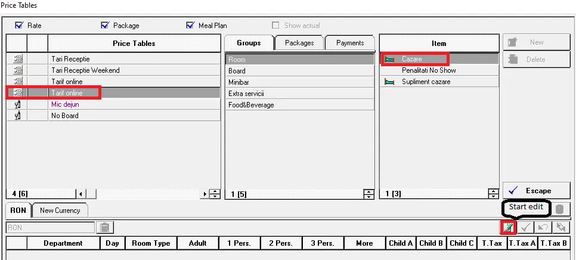Select the Cazare item
The width and height of the screenshot is (576, 260).
(439, 59)
